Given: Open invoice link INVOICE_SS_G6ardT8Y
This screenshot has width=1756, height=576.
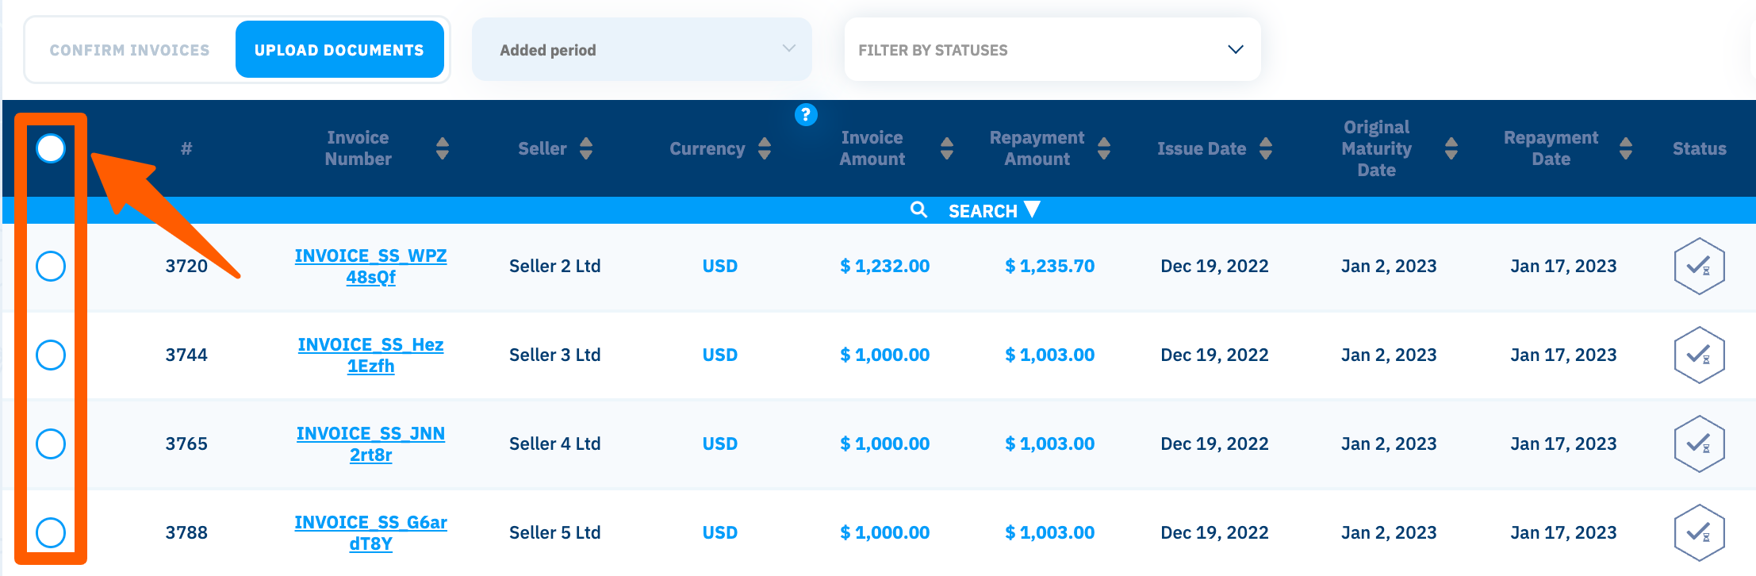Looking at the screenshot, I should (x=370, y=533).
